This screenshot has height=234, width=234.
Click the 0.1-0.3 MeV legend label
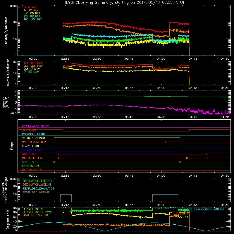[x=33, y=63]
